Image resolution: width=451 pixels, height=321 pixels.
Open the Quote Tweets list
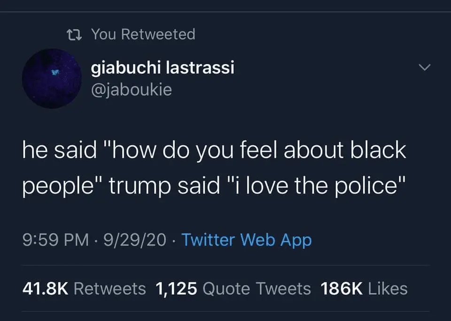[257, 289]
